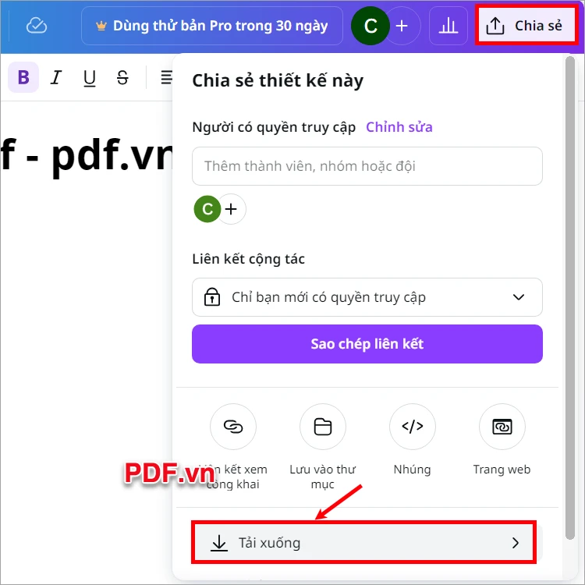The height and width of the screenshot is (585, 585).
Task: Open the text alignment icon
Action: [x=166, y=77]
